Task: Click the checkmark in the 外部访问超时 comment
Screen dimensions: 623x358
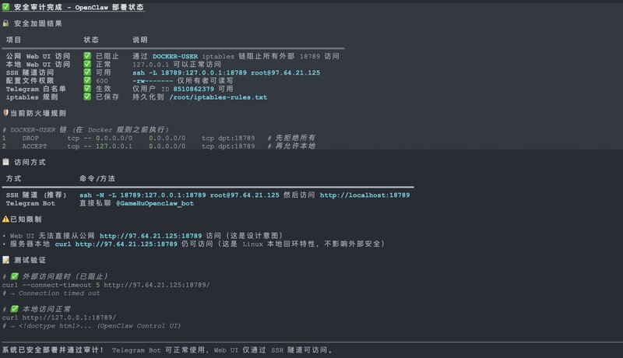Action: (13, 276)
